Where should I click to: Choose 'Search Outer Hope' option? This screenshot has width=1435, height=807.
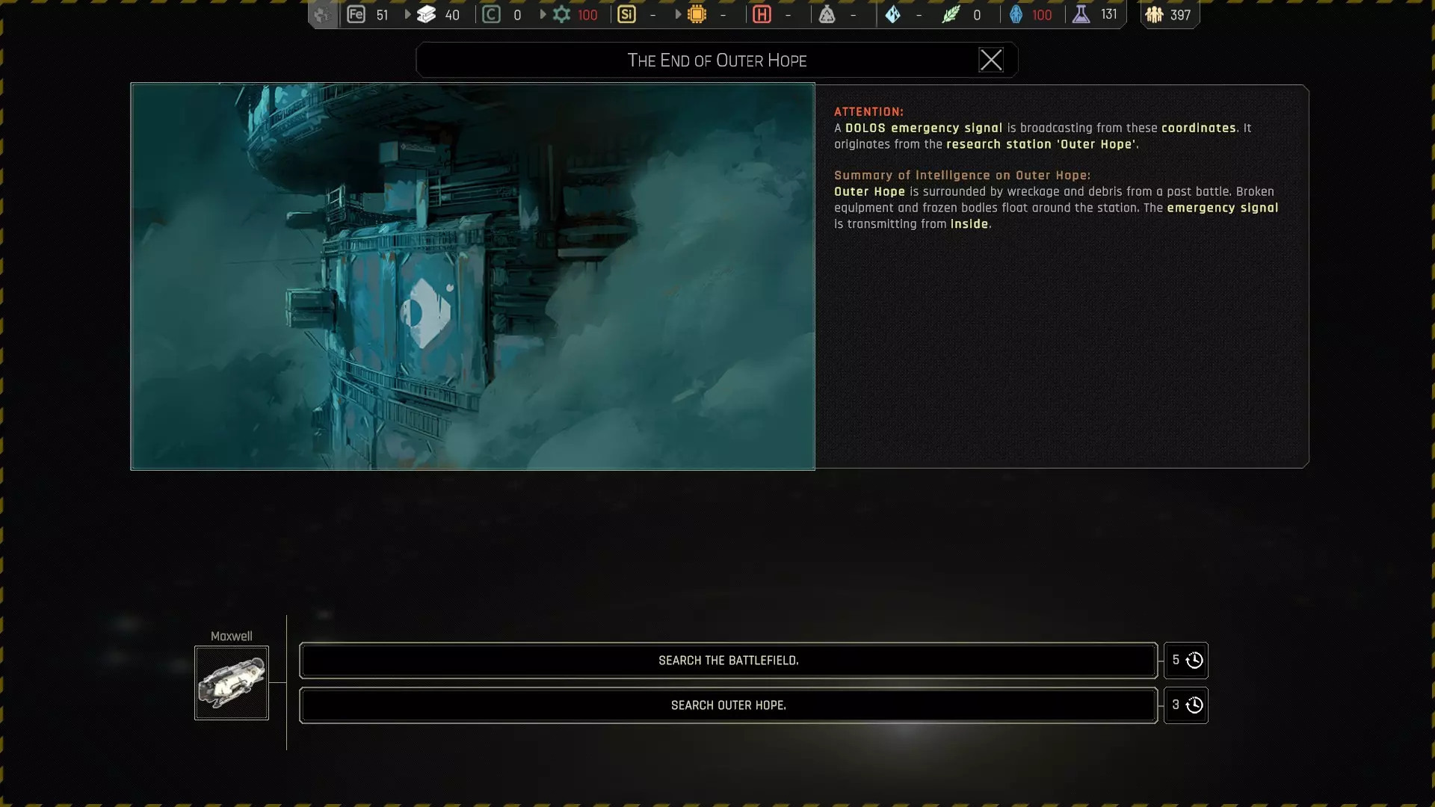coord(728,705)
